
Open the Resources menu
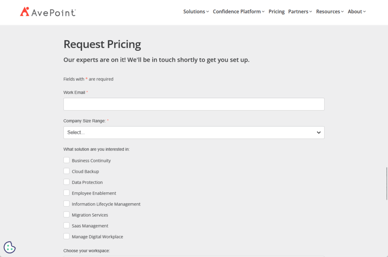tap(330, 12)
